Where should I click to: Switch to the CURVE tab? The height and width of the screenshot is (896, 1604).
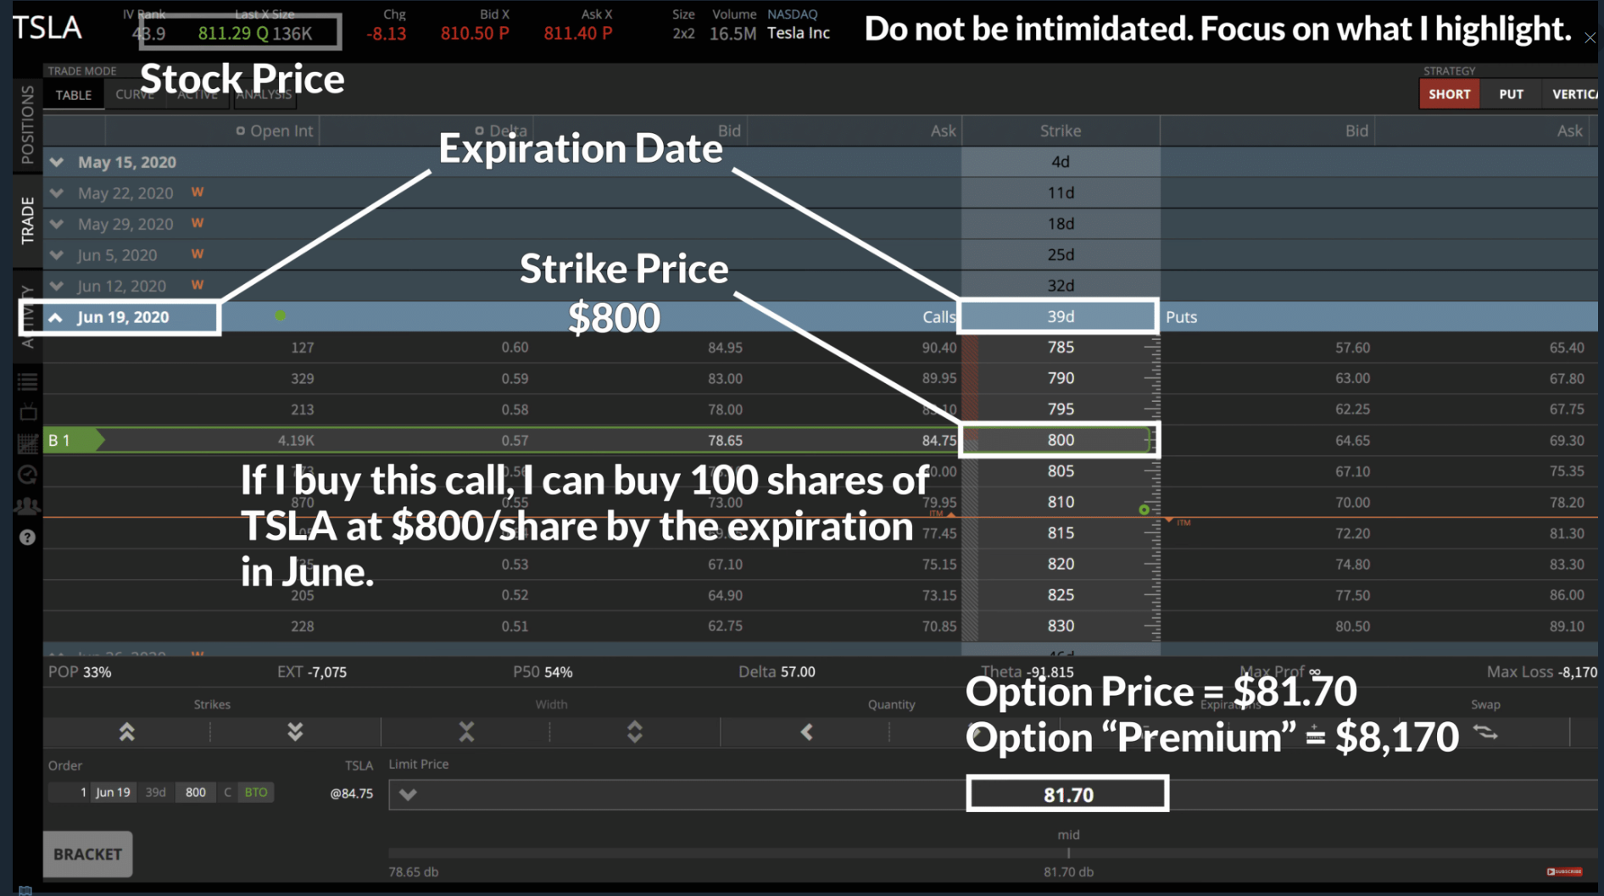[x=134, y=94]
